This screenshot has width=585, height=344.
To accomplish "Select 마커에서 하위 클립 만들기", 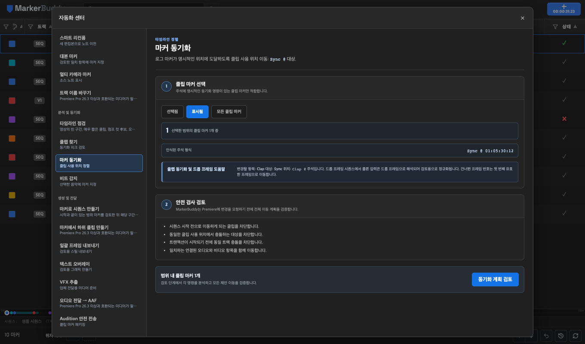I will pos(99,230).
